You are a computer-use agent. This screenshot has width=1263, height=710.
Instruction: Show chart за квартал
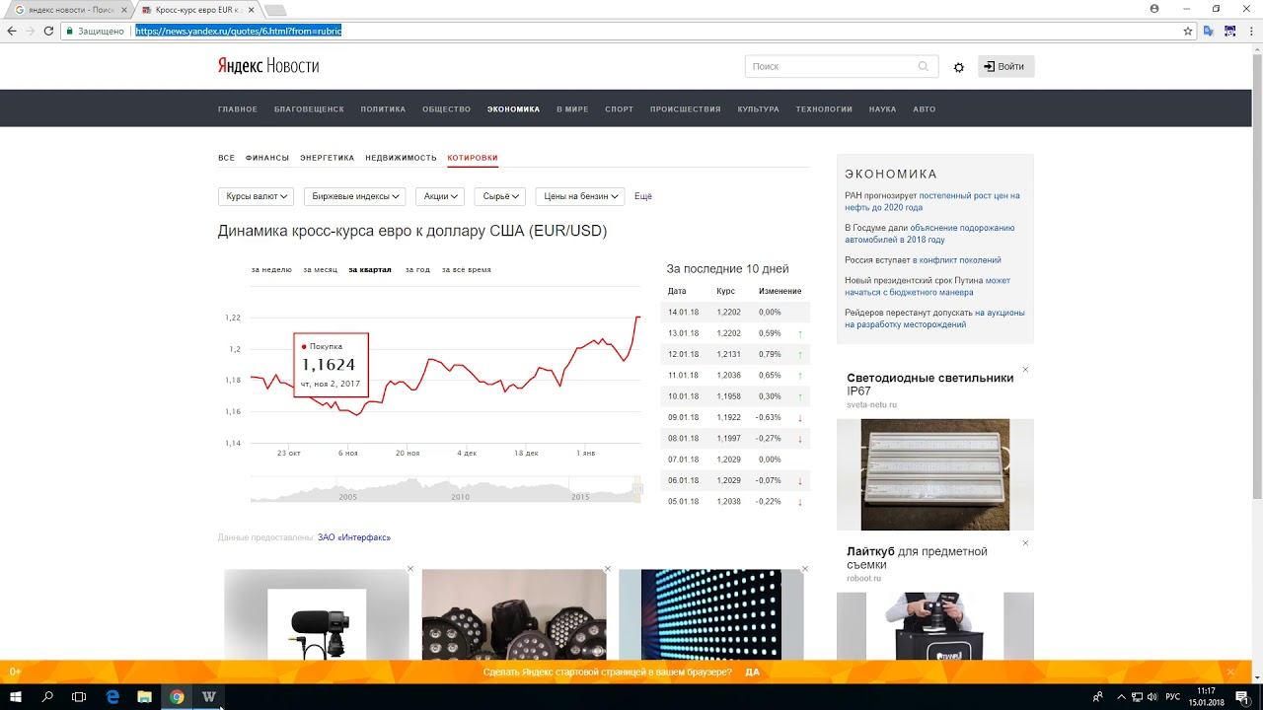[x=370, y=269]
